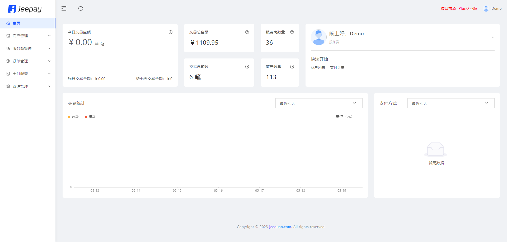Collapse the sidebar with the menu fold icon
This screenshot has width=507, height=242.
[64, 9]
